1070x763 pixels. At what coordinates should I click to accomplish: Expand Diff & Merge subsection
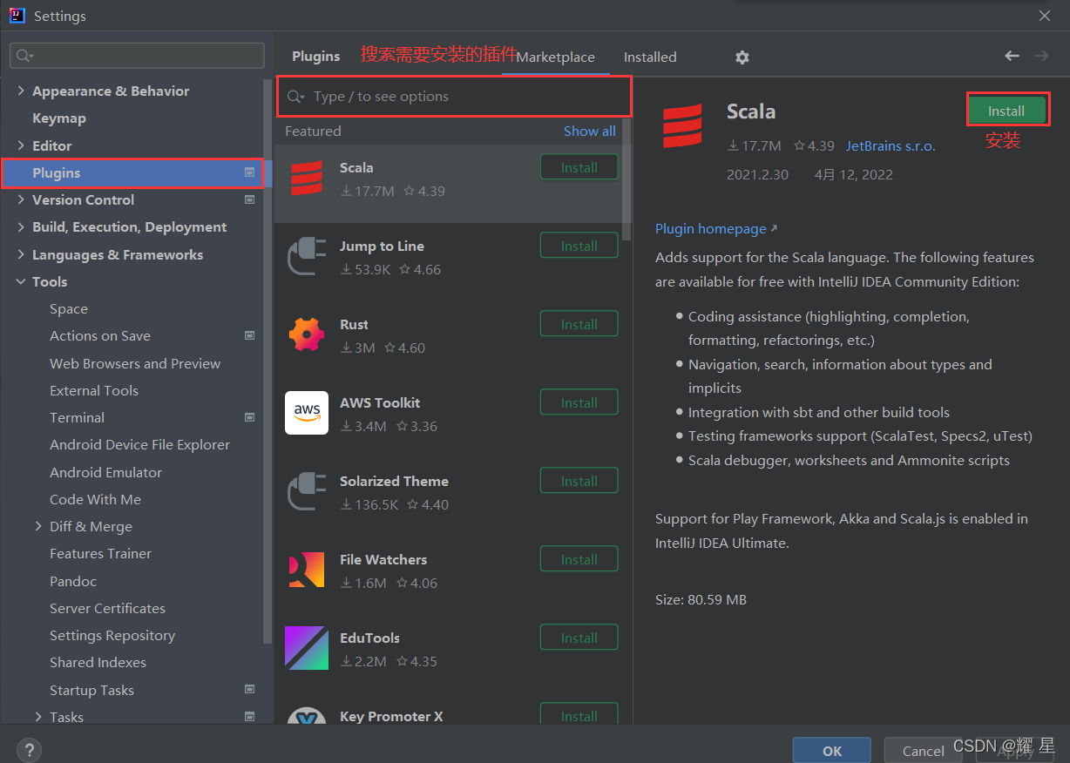[x=38, y=526]
